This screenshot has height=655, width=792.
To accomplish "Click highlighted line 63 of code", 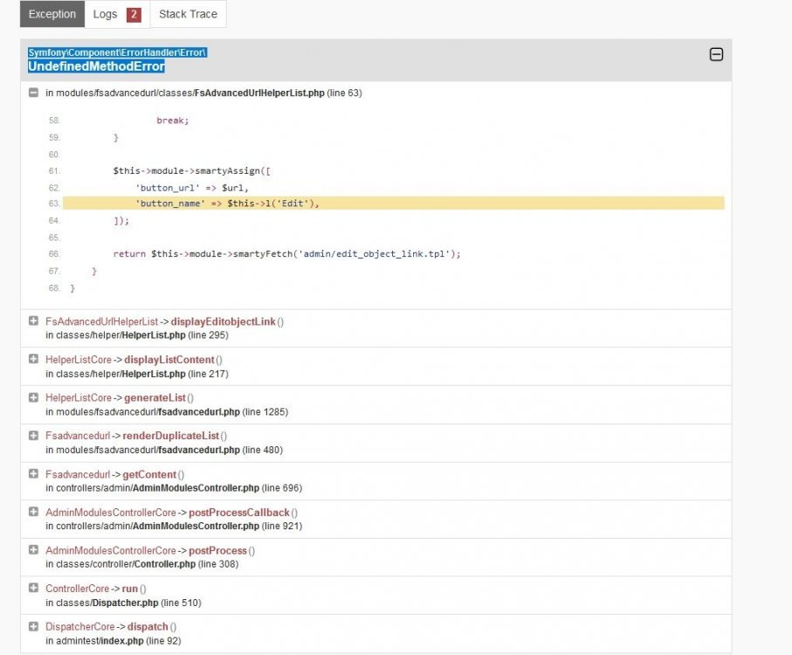I will (x=394, y=203).
